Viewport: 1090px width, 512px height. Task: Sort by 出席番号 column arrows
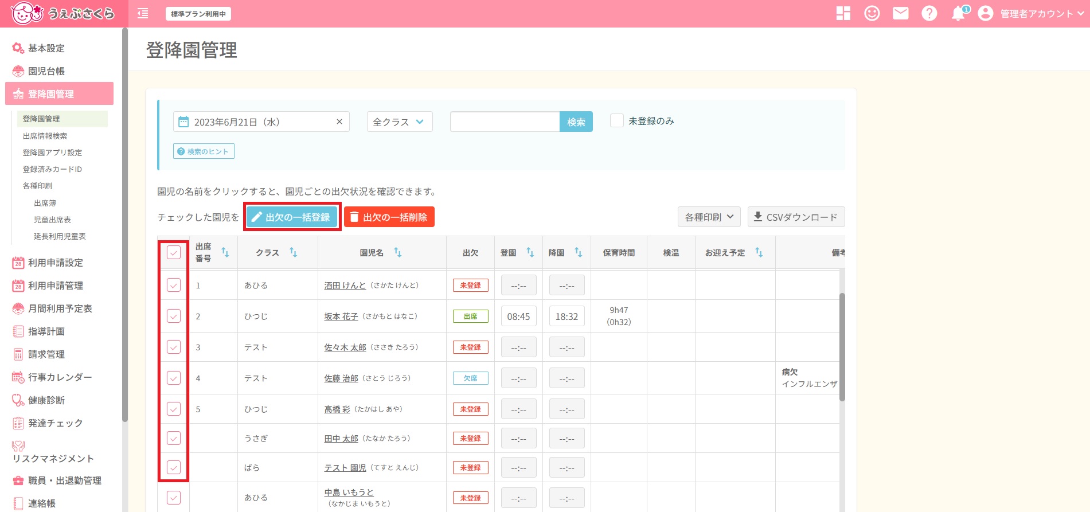pos(225,252)
